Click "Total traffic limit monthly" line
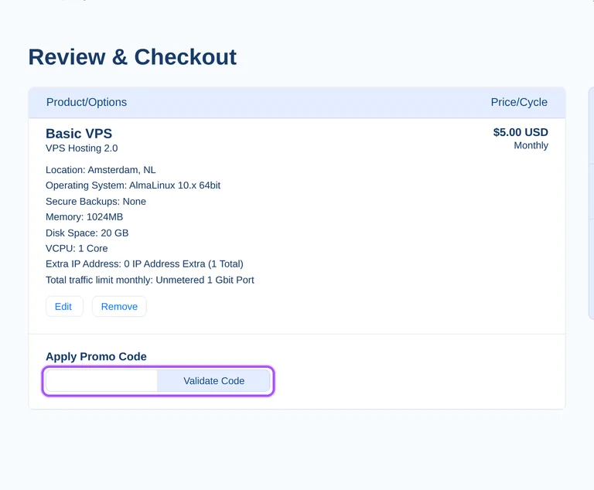 (x=150, y=280)
